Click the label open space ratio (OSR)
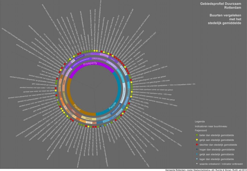Screen dimensions: 247x171 140,101
